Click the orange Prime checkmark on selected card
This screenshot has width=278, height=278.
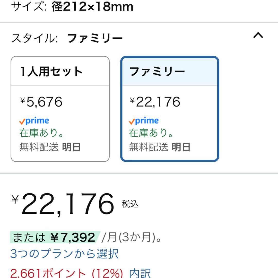tap(132, 120)
